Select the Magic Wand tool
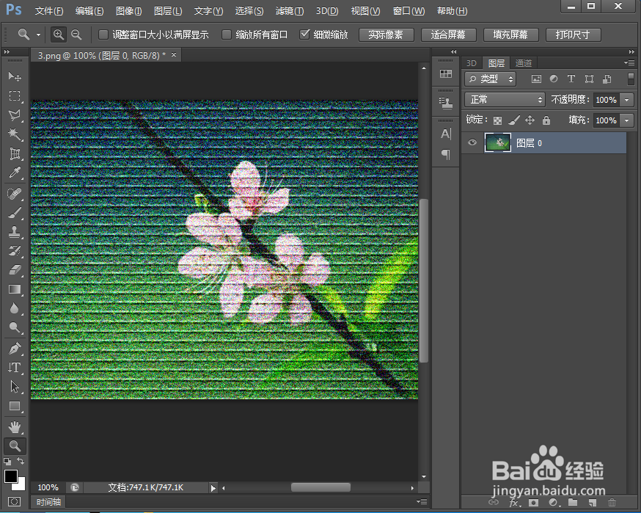Screen dimensions: 641x513 15,134
